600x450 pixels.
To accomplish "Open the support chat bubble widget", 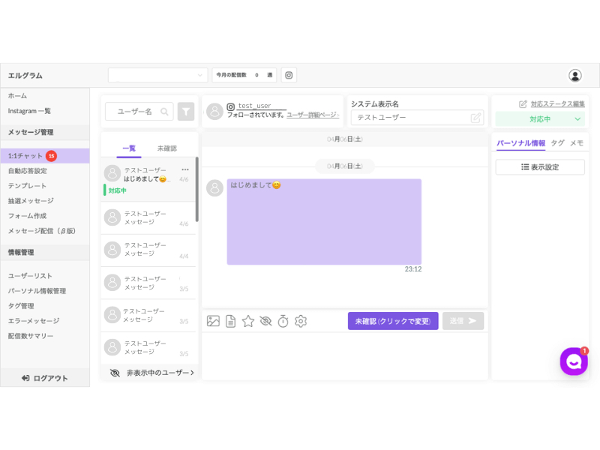I will 574,361.
